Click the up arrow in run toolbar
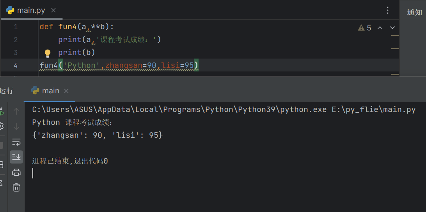This screenshot has width=426, height=212. 16,111
